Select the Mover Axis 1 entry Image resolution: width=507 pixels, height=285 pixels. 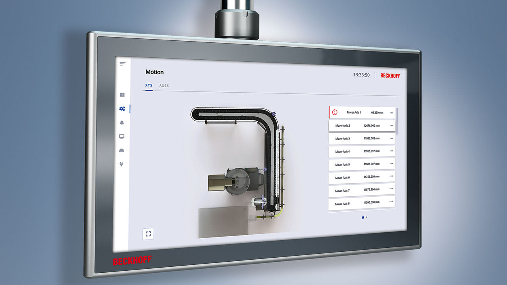tap(355, 112)
